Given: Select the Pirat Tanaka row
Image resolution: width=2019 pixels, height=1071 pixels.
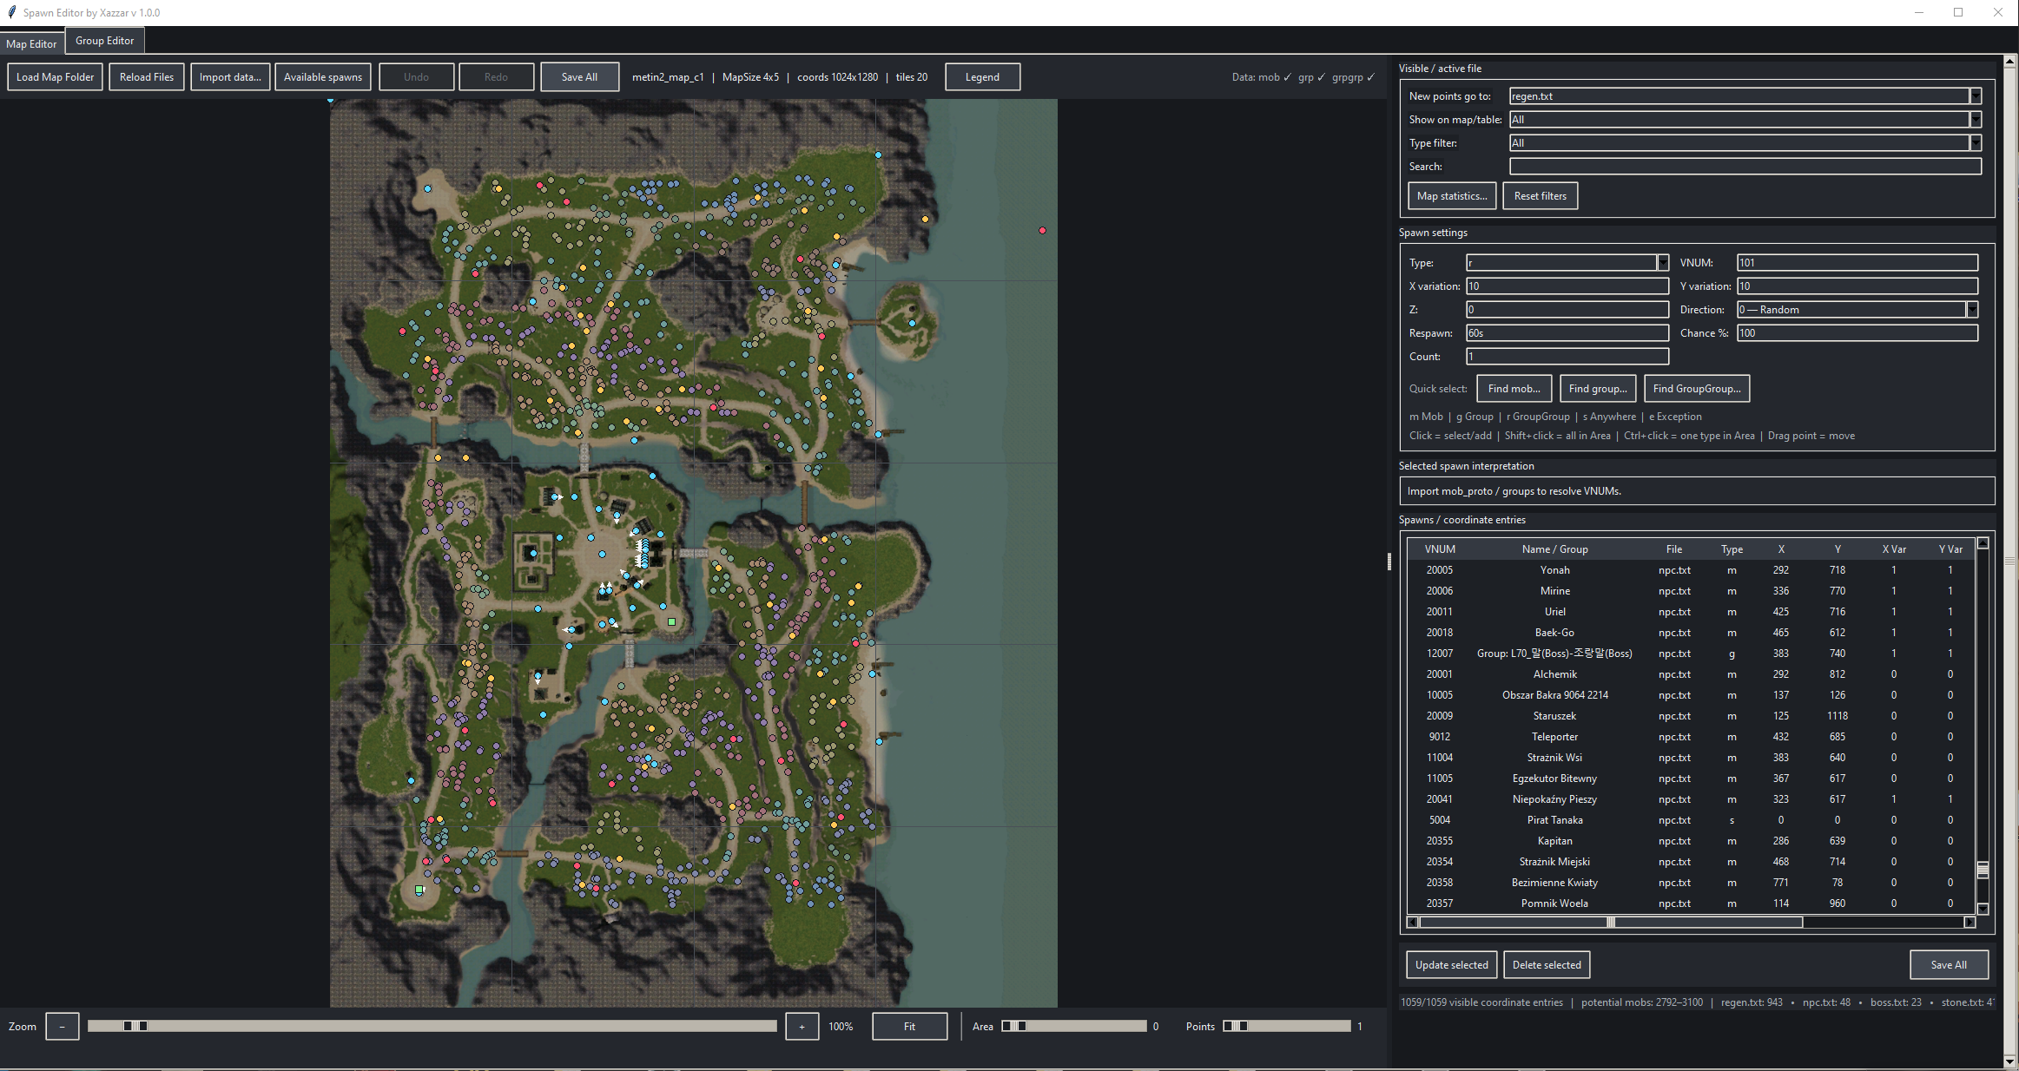Looking at the screenshot, I should point(1690,820).
